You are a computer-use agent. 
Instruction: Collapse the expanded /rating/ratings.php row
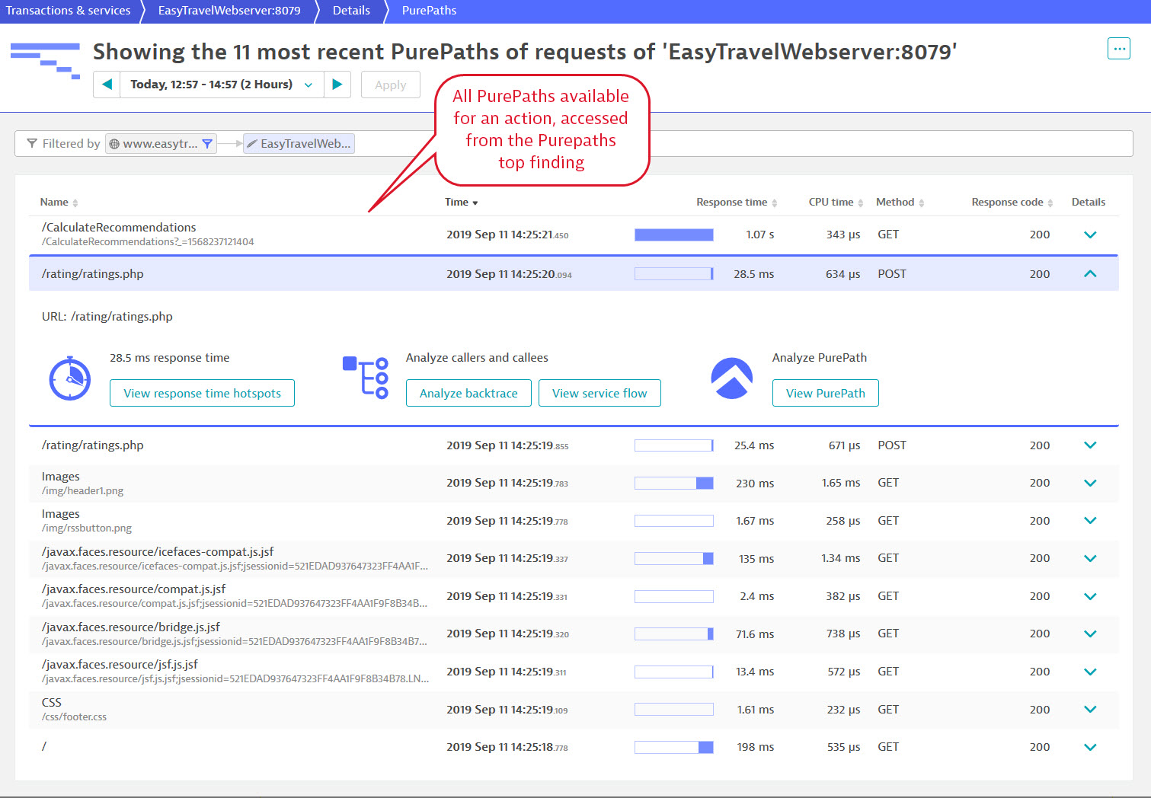[1090, 273]
